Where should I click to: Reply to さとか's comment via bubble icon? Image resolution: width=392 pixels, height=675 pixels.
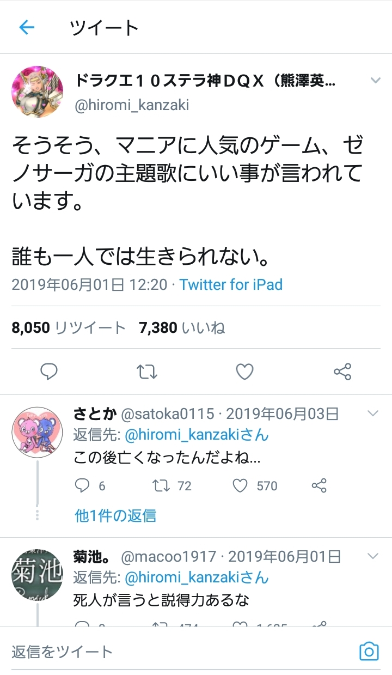click(82, 485)
